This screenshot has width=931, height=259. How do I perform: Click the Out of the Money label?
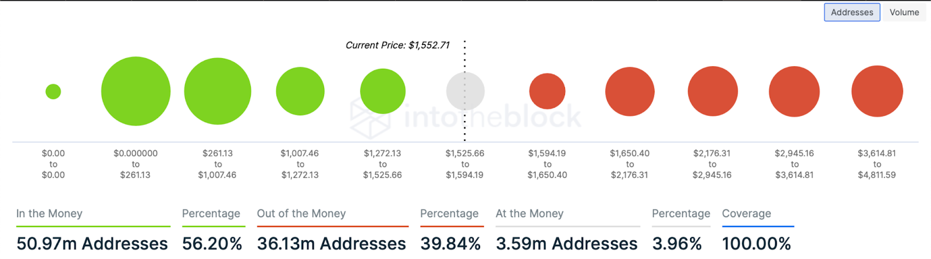301,214
